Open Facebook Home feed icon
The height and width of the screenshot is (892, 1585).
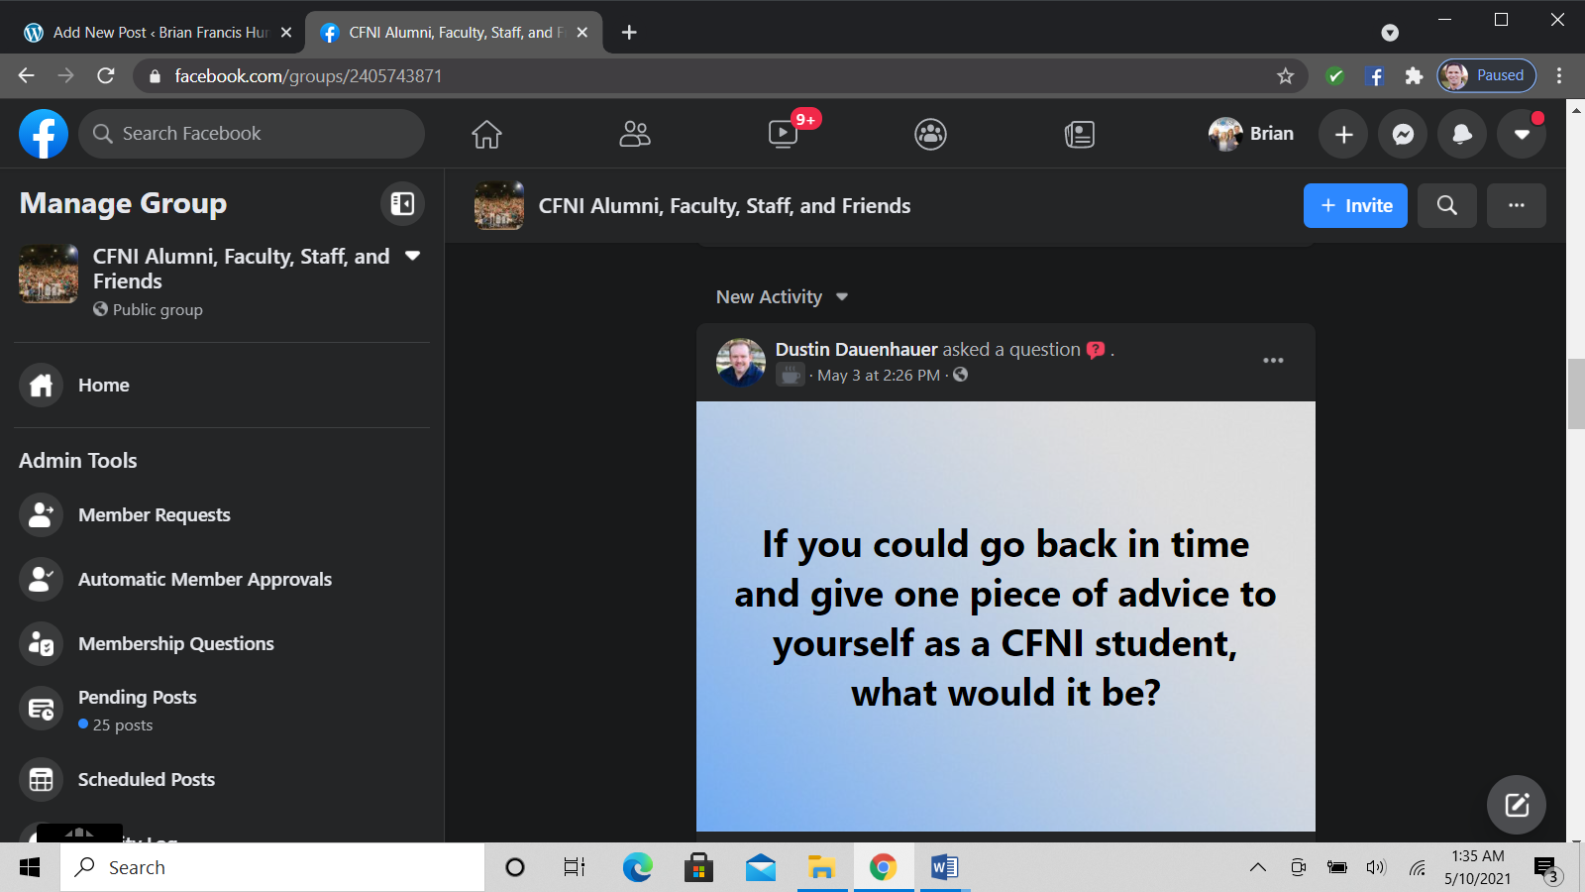(x=486, y=134)
